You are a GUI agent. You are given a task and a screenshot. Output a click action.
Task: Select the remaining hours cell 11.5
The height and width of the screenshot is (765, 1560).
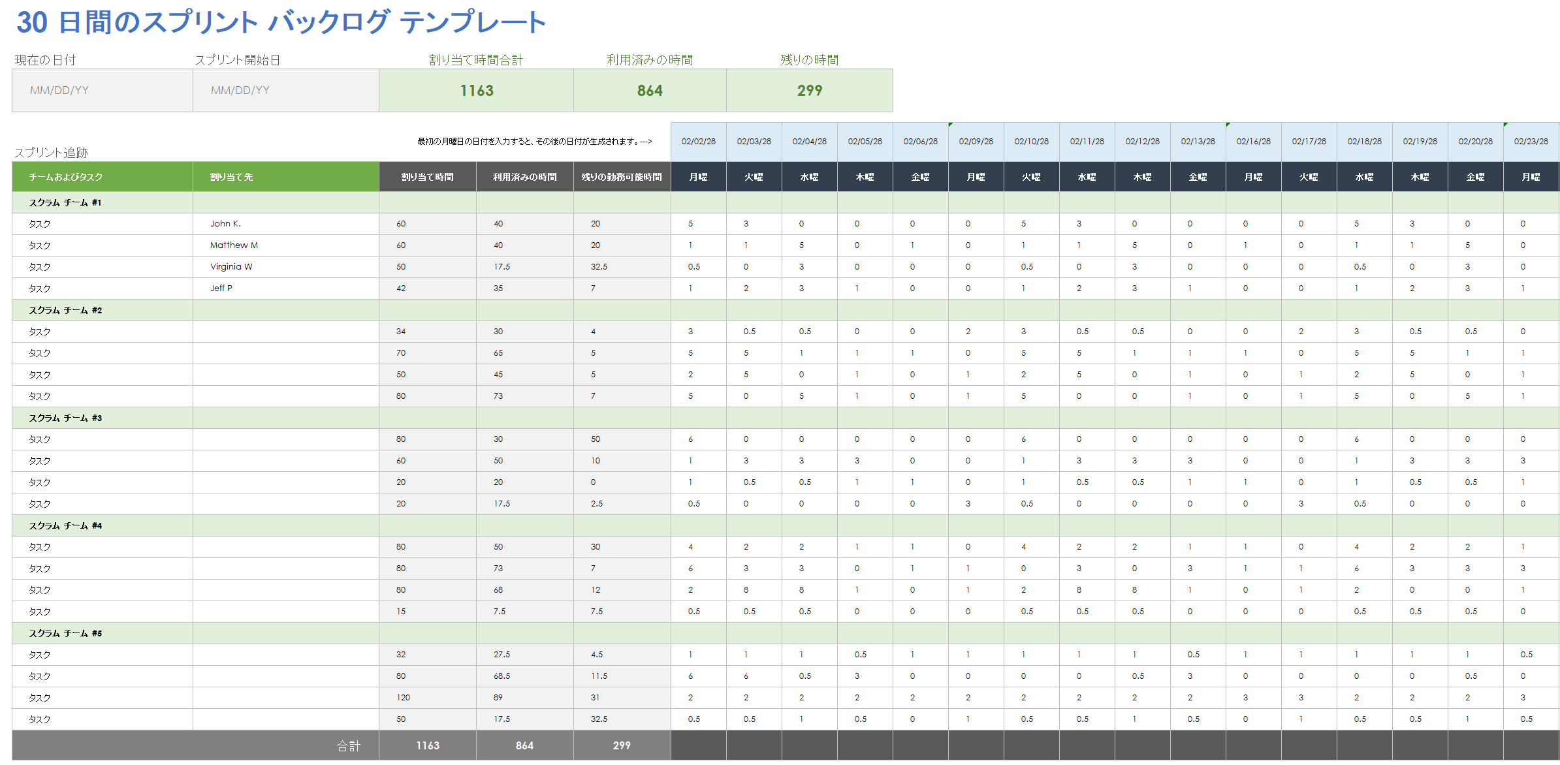pyautogui.click(x=622, y=676)
